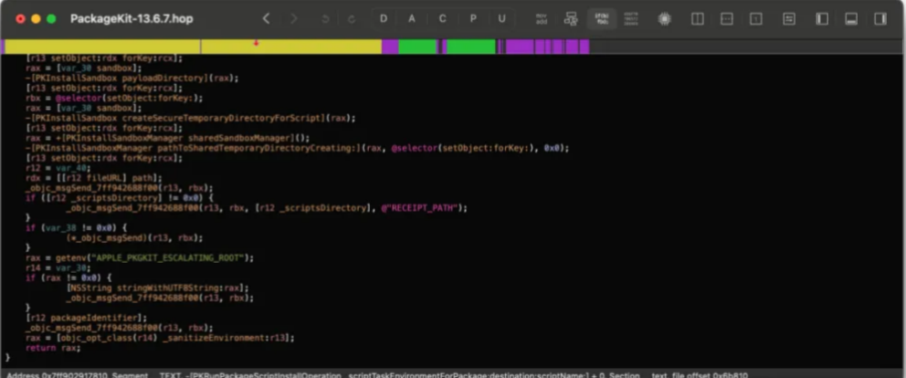The height and width of the screenshot is (378, 906).
Task: Click the CPU chip icon in toolbar
Action: [x=665, y=19]
